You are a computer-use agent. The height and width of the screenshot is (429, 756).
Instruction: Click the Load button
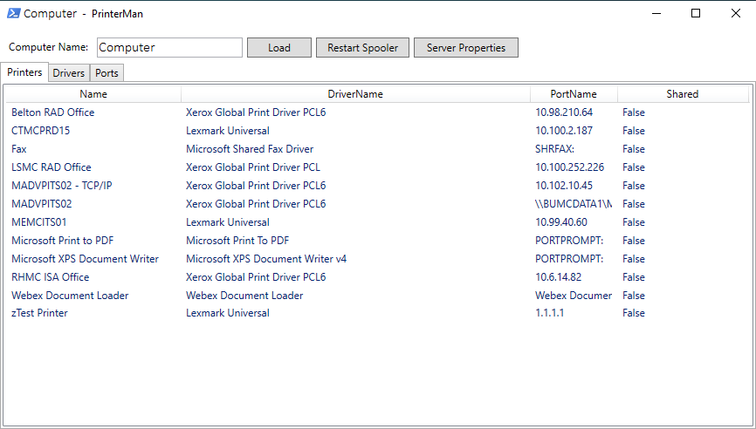279,48
